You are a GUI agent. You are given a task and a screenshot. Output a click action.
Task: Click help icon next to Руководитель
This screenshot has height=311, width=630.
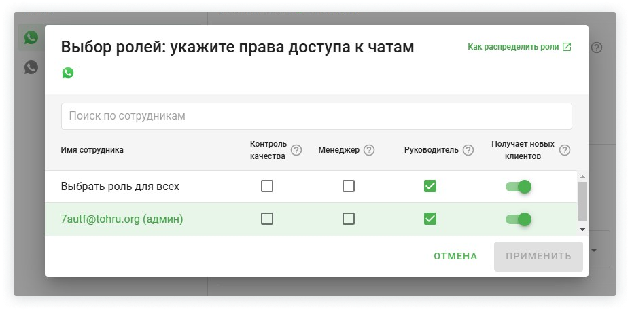(x=468, y=150)
